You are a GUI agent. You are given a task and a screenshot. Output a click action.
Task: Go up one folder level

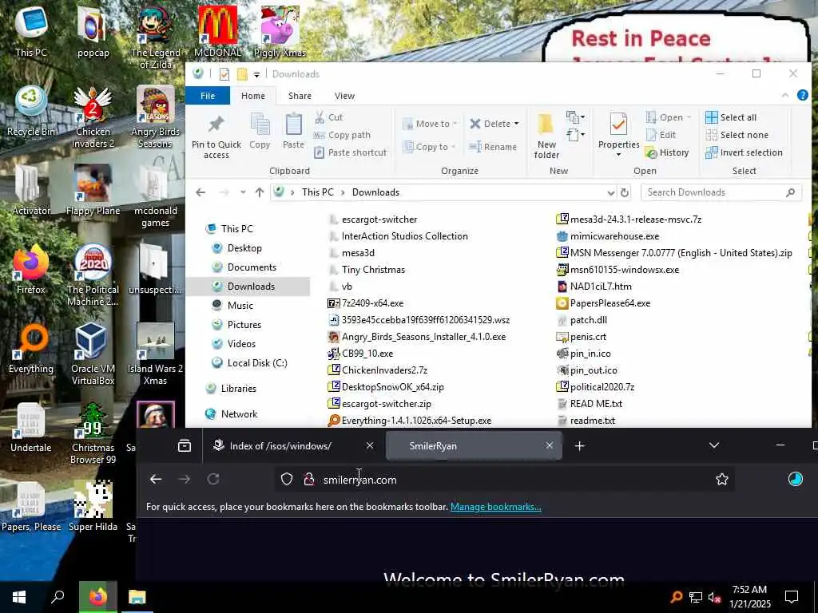[260, 192]
